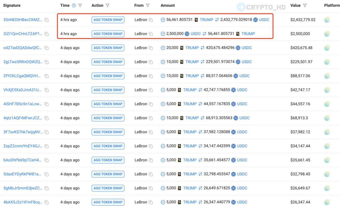Open transaction 2iZi1QmCHnLTZAP1...

point(23,34)
